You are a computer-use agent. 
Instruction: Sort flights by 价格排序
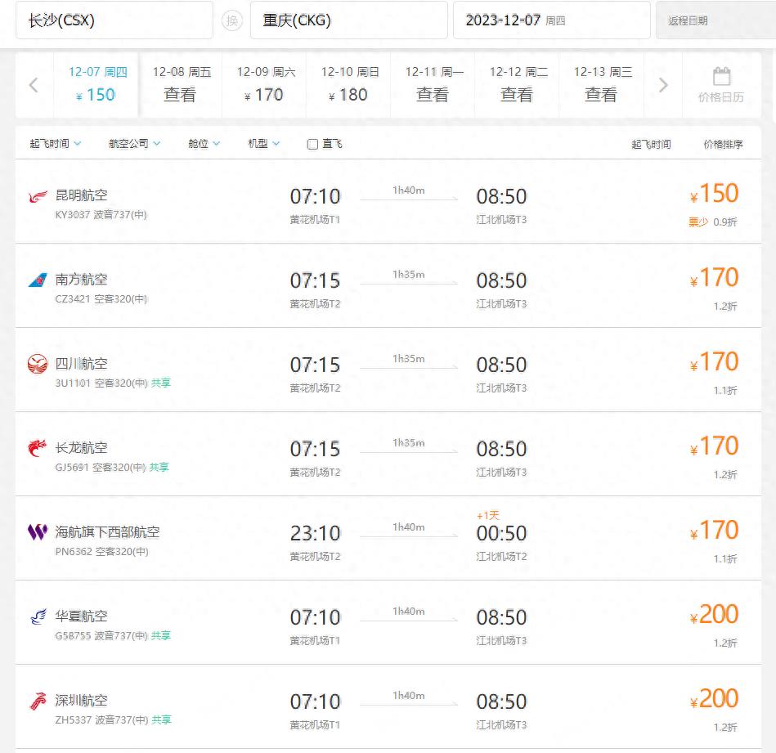point(723,145)
